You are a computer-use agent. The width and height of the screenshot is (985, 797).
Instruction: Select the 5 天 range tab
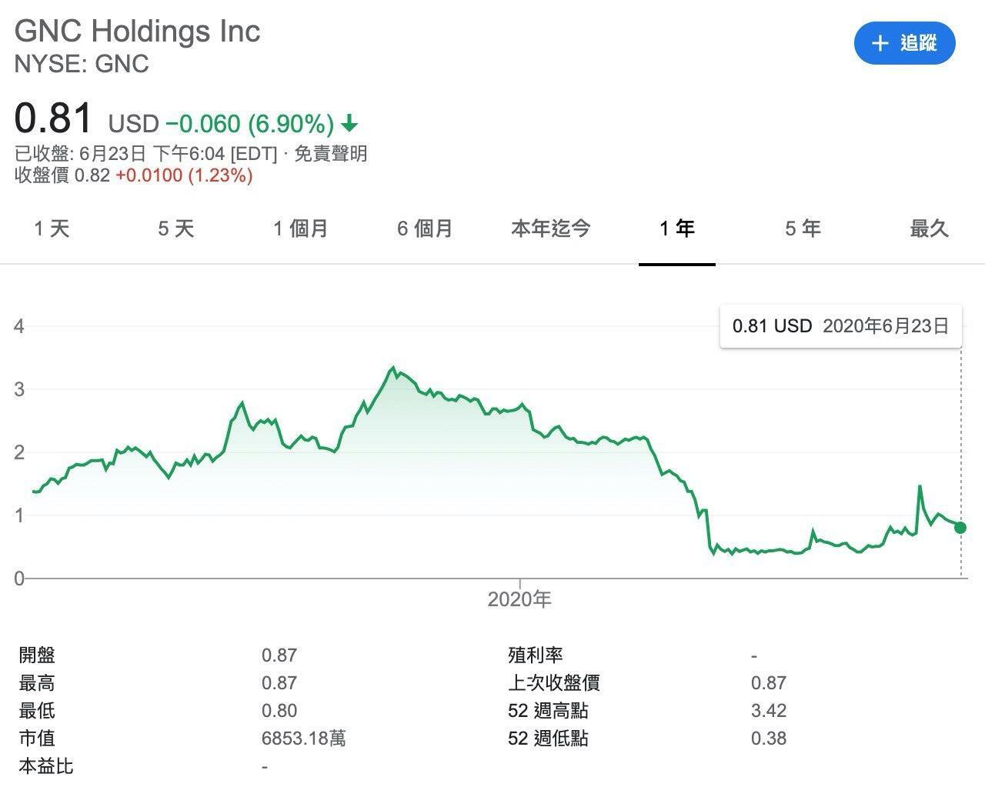(176, 228)
